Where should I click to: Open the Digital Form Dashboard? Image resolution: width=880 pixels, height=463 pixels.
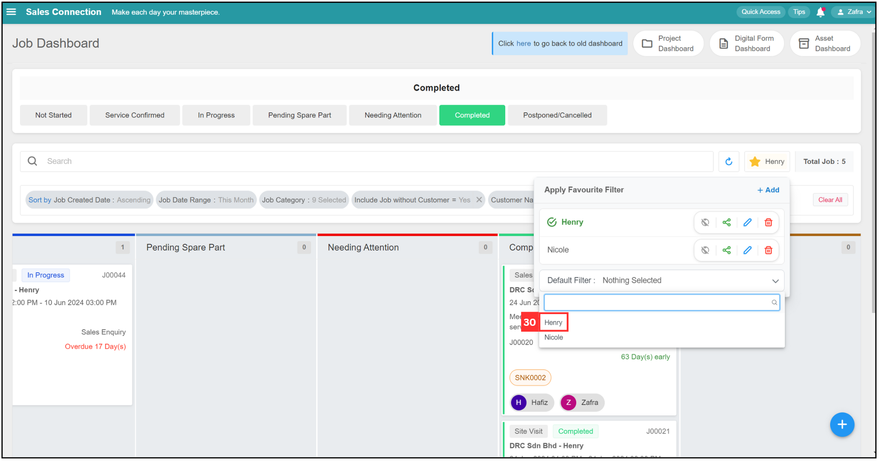pyautogui.click(x=747, y=43)
